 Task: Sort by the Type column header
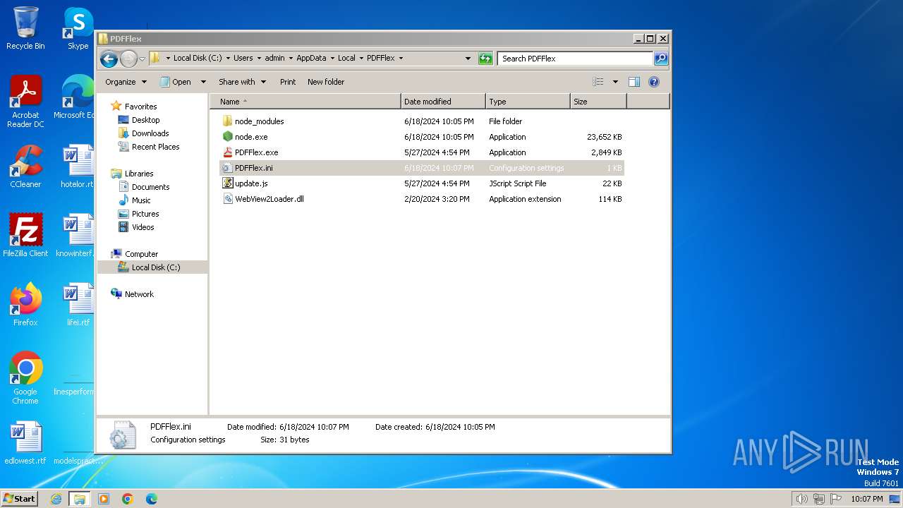pyautogui.click(x=528, y=102)
